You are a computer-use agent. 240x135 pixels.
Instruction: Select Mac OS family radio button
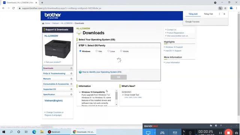(x=97, y=51)
